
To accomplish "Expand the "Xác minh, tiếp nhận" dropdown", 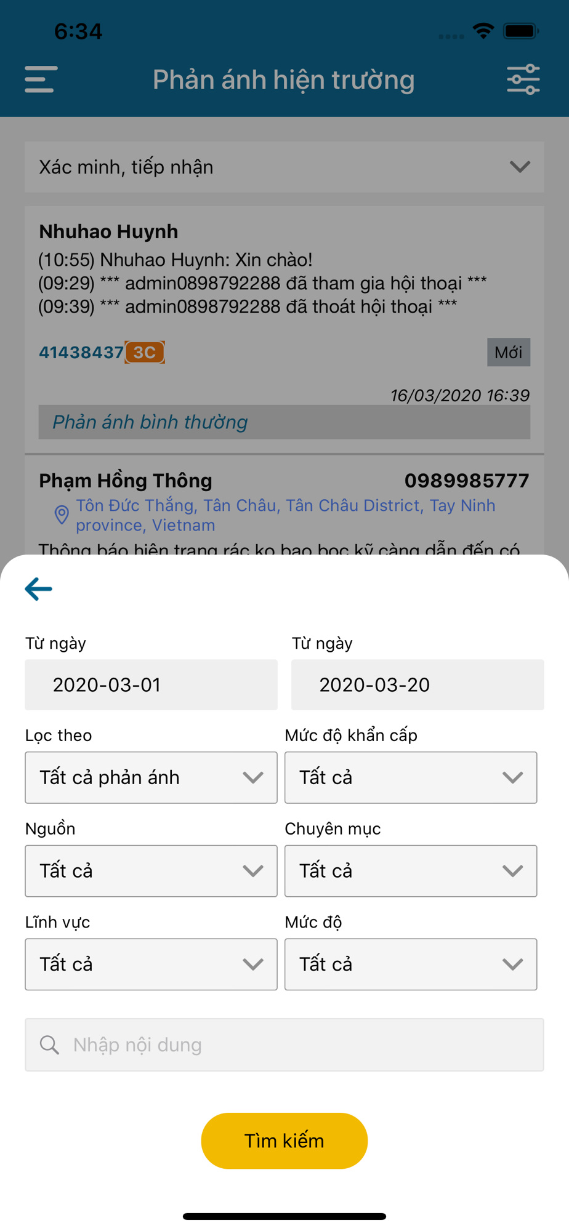I will [284, 167].
